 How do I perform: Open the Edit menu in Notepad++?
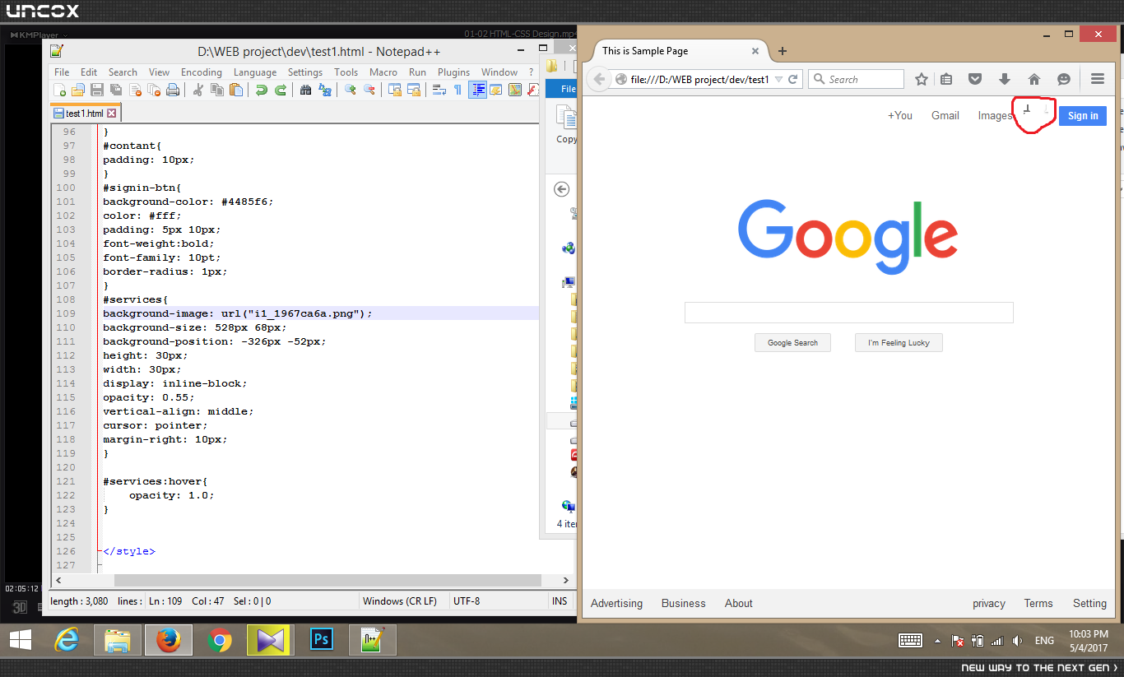click(89, 72)
